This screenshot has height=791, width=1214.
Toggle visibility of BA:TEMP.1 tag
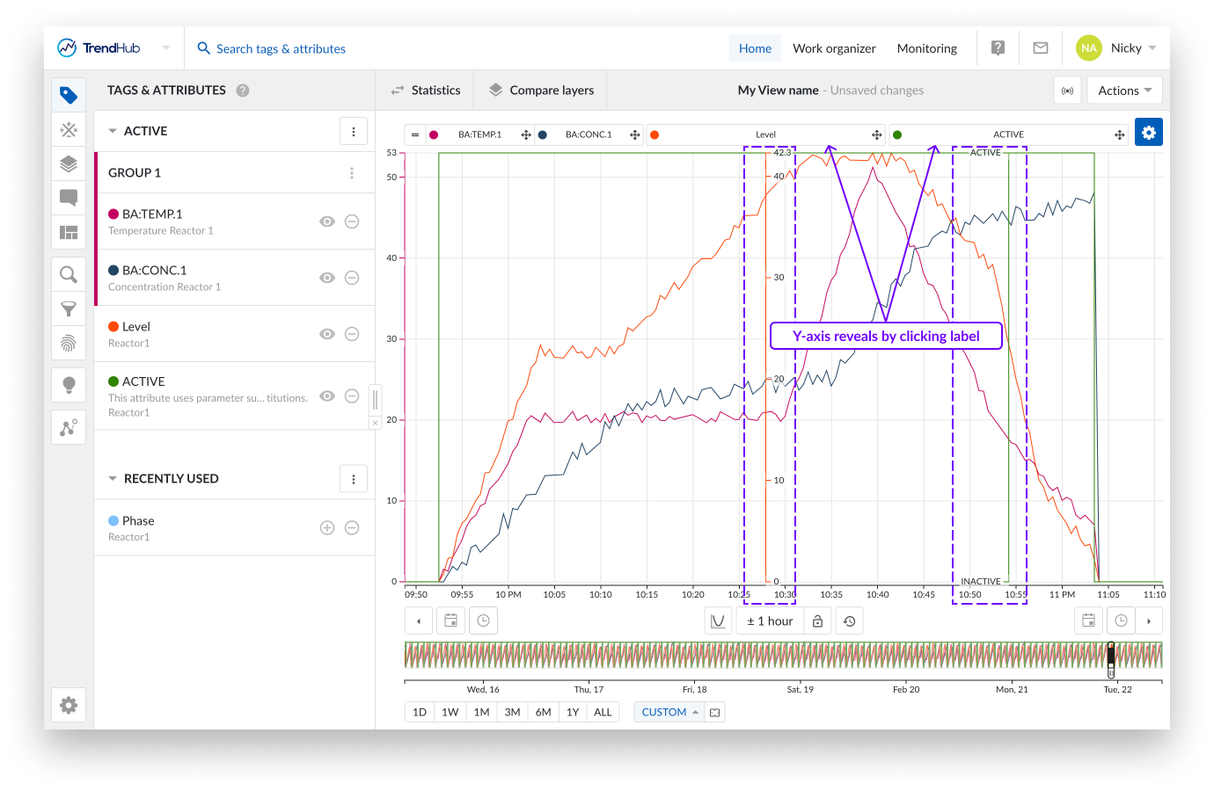(327, 221)
